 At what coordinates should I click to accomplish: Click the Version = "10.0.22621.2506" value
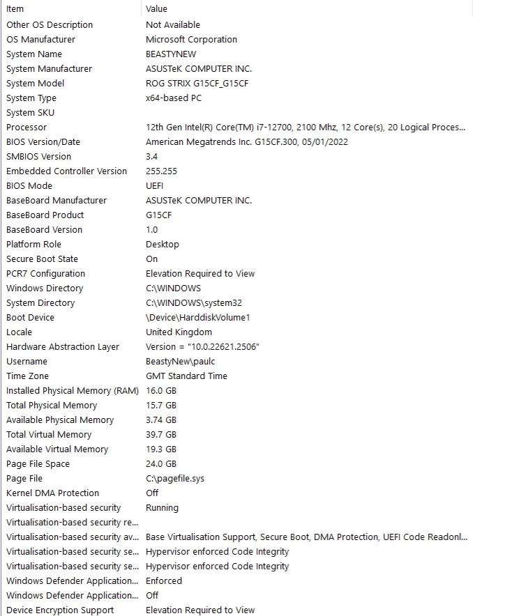[x=202, y=347]
